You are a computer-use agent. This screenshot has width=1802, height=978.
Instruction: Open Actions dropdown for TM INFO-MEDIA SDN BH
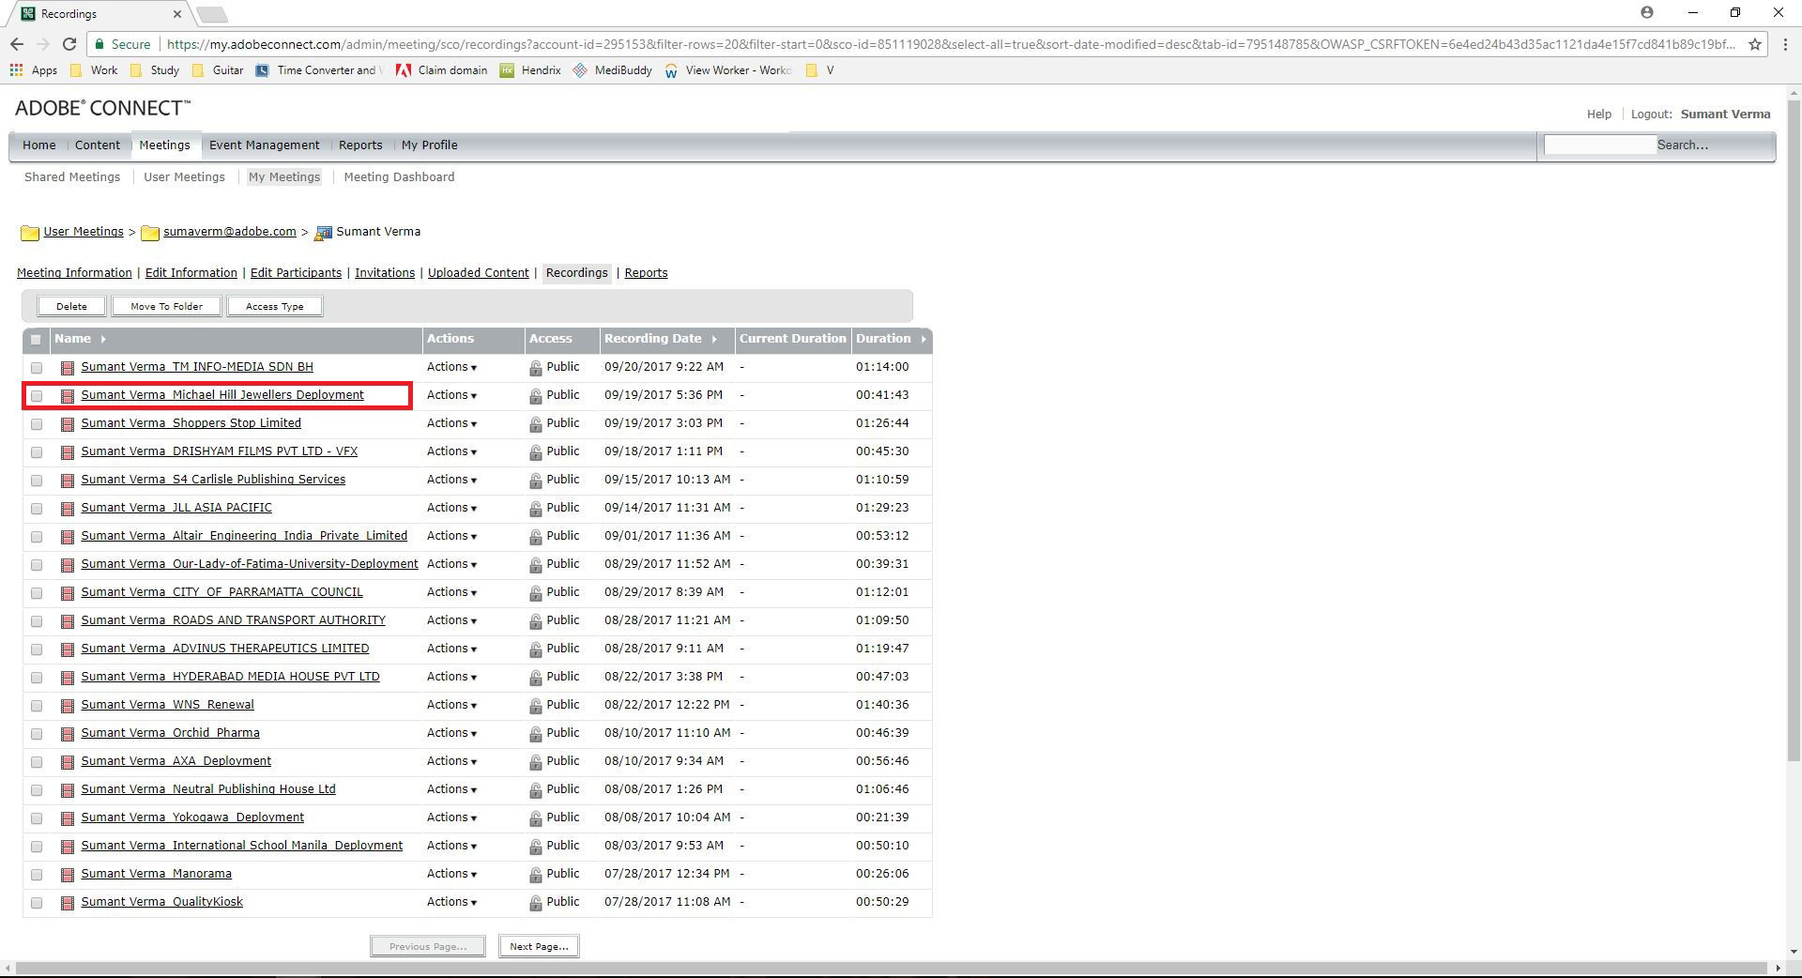[451, 367]
